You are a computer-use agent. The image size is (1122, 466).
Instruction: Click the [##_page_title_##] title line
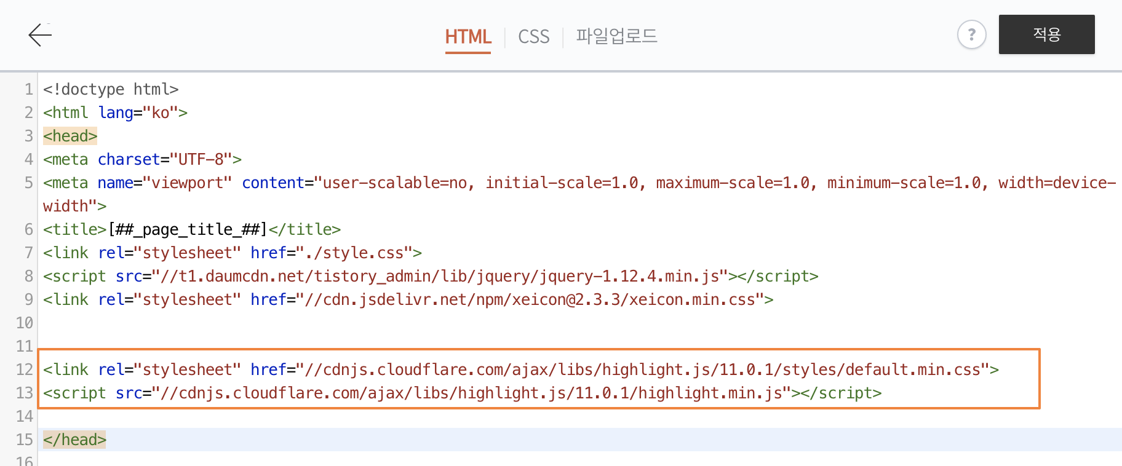pyautogui.click(x=192, y=229)
